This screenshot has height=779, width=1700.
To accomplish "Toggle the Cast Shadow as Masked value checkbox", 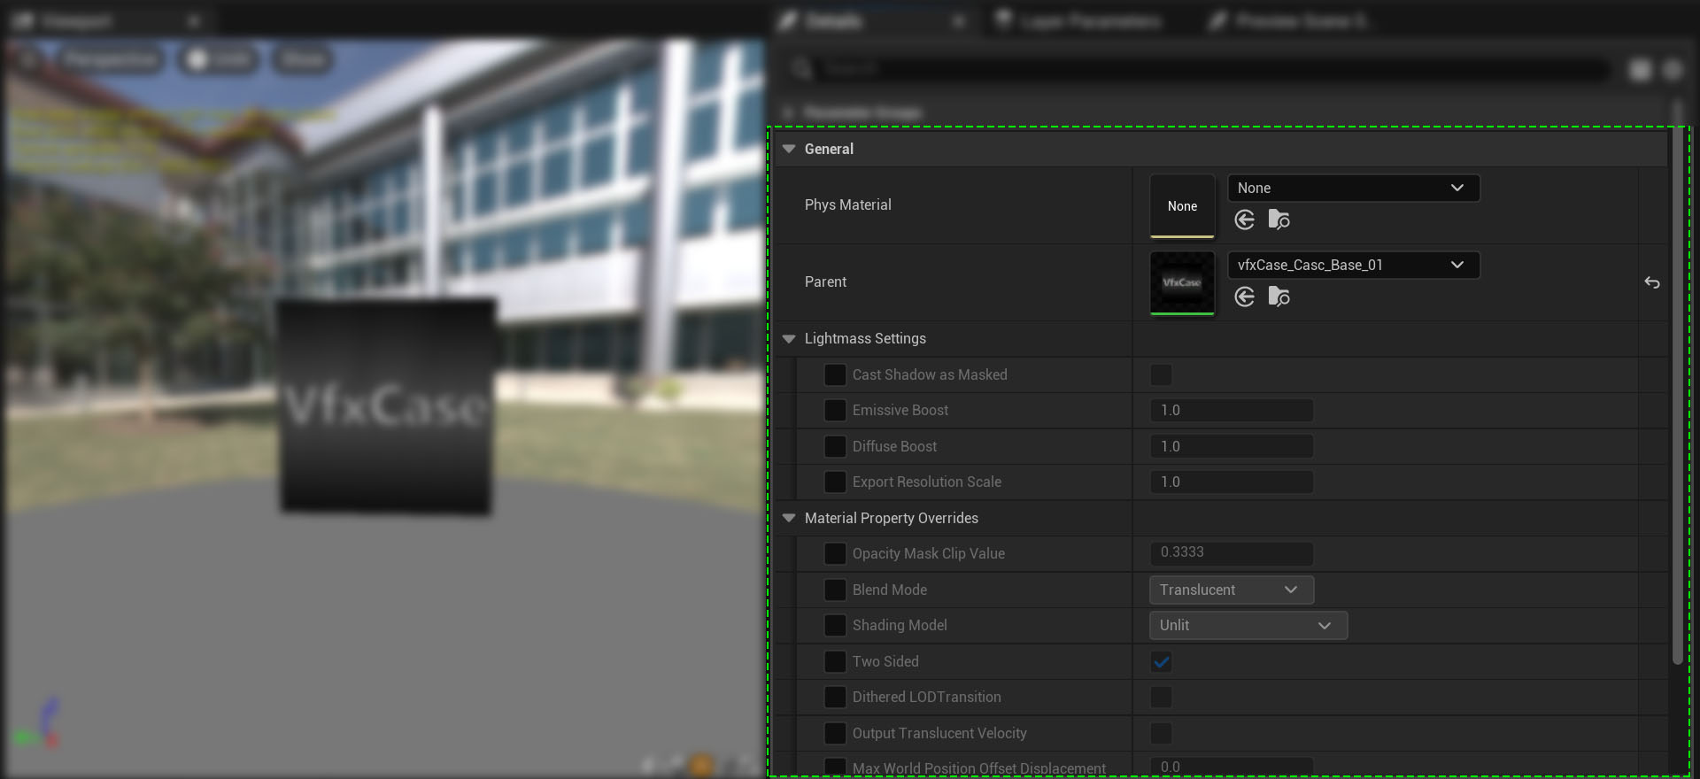I will pos(1161,374).
